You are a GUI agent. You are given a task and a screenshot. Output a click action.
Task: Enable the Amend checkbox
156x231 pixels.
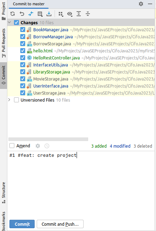(x=12, y=146)
